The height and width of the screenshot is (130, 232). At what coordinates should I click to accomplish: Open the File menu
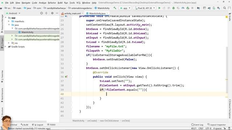[7, 3]
